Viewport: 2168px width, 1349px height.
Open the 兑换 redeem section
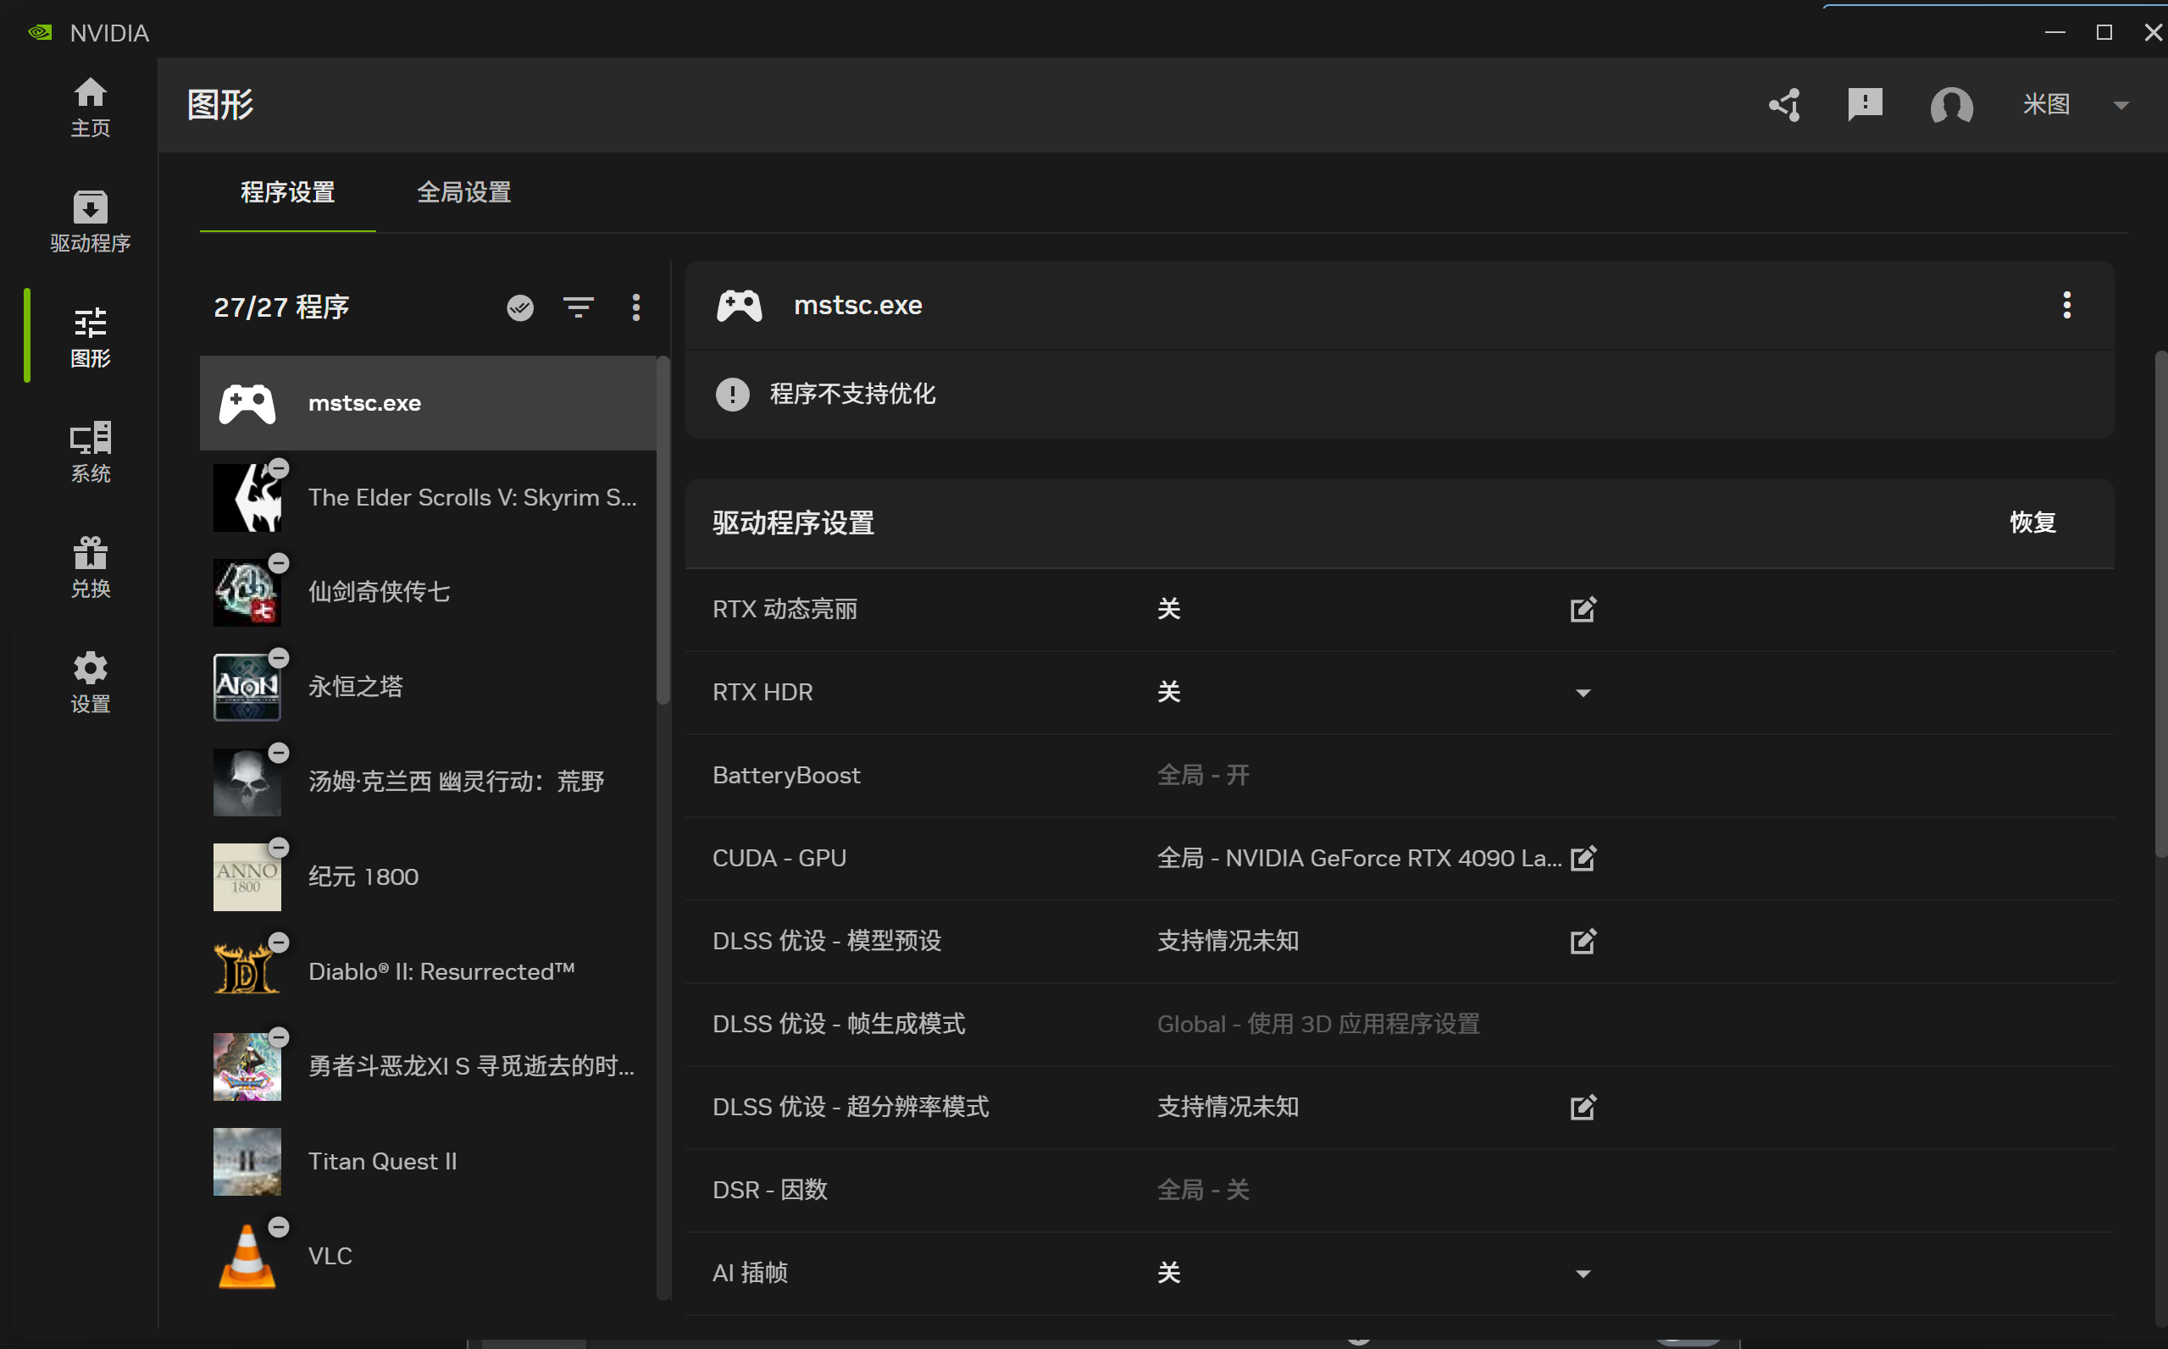pyautogui.click(x=90, y=567)
